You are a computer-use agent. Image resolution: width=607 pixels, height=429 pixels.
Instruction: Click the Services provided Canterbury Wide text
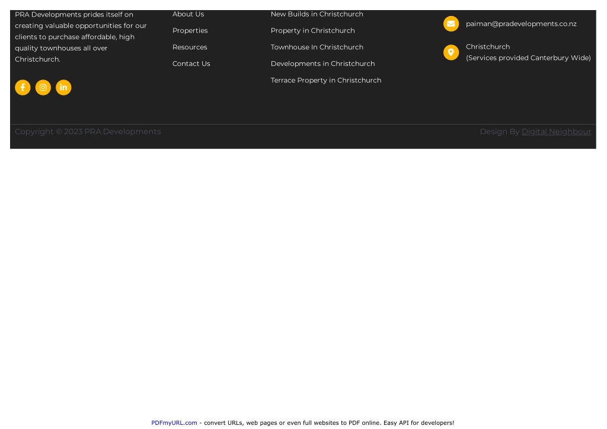[528, 58]
